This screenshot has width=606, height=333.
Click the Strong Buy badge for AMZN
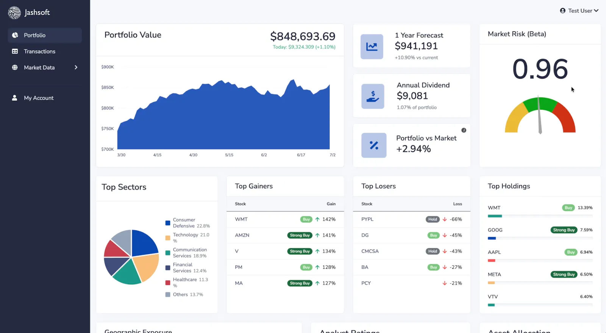click(300, 235)
